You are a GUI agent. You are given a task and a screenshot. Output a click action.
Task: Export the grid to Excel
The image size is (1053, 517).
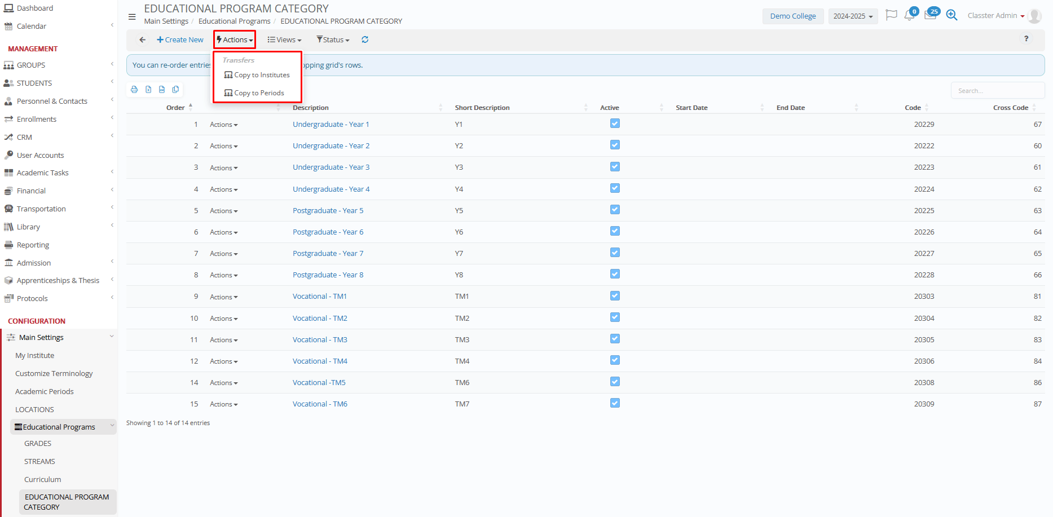tap(148, 90)
